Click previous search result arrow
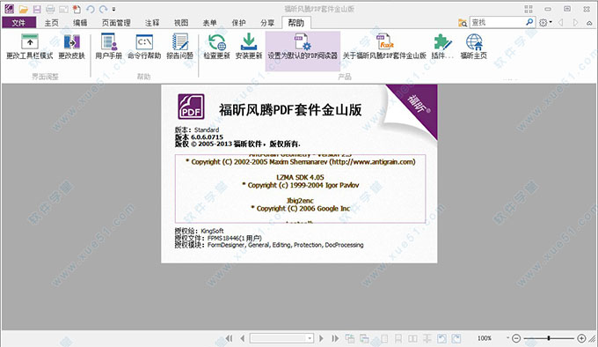This screenshot has height=347, width=598. coord(561,23)
